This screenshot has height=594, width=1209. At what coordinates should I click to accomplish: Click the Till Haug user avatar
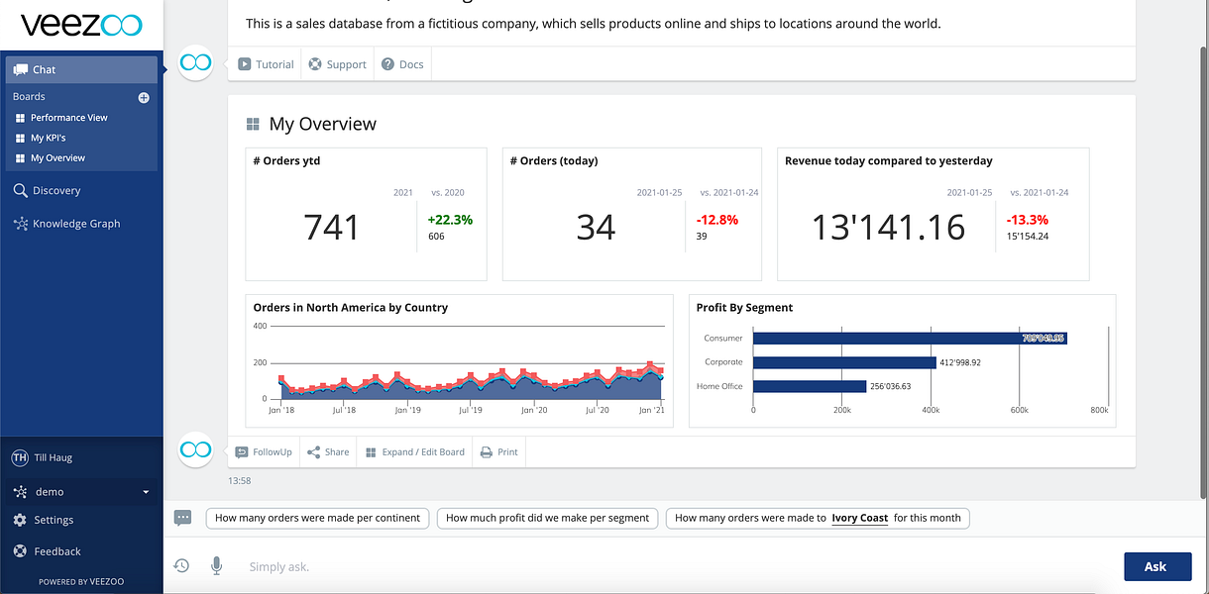pos(19,457)
